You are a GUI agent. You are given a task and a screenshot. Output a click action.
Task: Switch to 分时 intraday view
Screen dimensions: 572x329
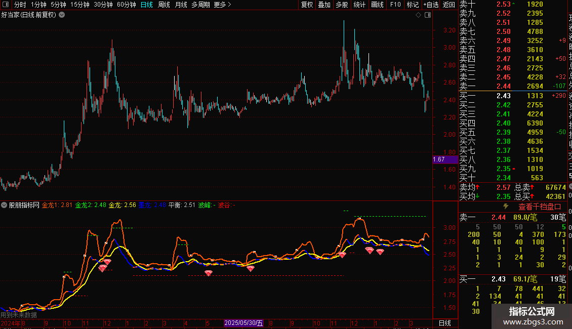pyautogui.click(x=20, y=5)
